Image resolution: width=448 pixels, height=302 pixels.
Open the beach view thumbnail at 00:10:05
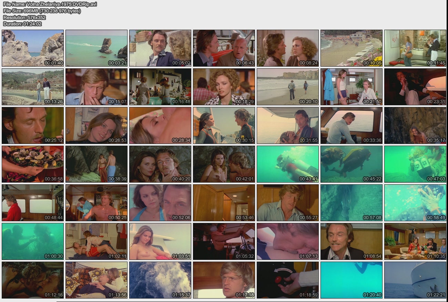[352, 48]
